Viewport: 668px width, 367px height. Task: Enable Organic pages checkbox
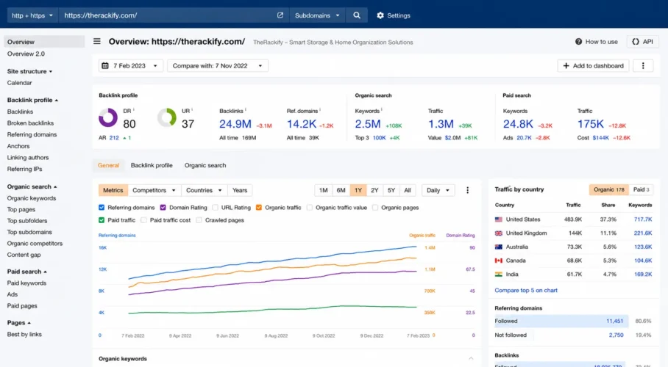(375, 208)
